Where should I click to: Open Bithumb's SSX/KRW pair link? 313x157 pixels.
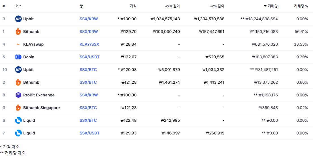click(89, 32)
